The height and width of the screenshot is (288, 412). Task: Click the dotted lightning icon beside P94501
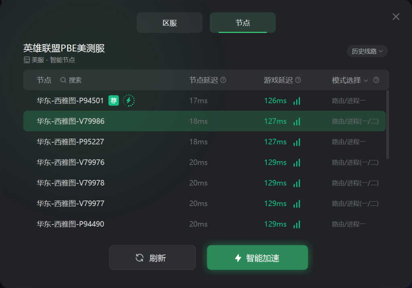[x=129, y=100]
